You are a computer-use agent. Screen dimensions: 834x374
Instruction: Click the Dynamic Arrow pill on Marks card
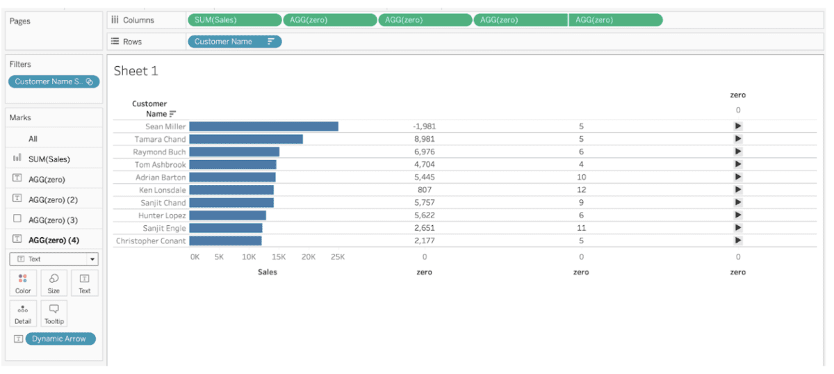(x=61, y=339)
